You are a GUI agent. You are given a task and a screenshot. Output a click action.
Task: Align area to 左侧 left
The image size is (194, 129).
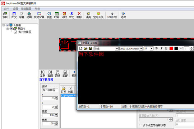[x=43, y=74]
